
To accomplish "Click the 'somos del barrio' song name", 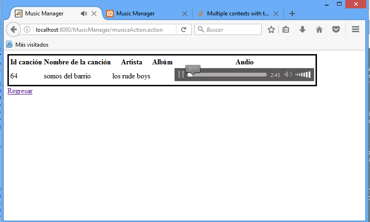I will click(x=67, y=76).
